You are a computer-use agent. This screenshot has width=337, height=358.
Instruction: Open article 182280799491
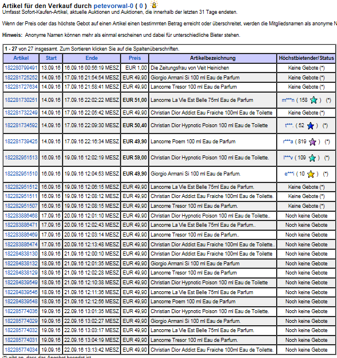click(x=21, y=68)
